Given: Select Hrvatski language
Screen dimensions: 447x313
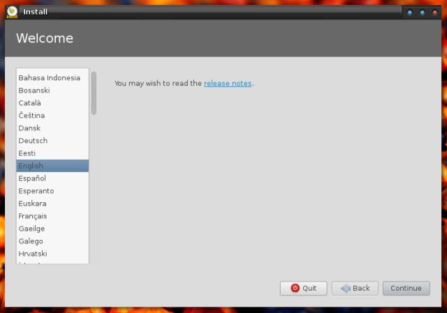Looking at the screenshot, I should click(52, 254).
